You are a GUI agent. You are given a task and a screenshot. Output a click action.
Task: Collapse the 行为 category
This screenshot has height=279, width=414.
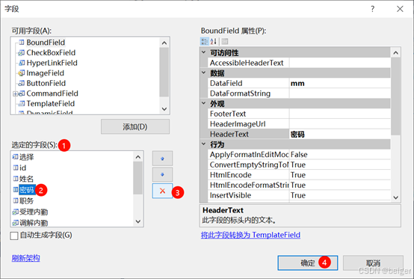click(203, 144)
